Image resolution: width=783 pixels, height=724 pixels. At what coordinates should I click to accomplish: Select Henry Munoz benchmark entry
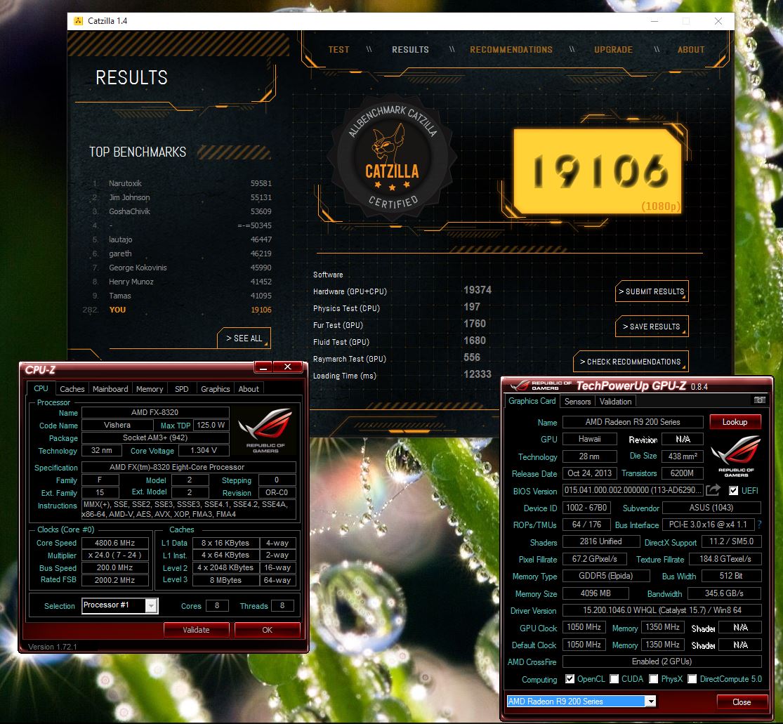[x=182, y=282]
